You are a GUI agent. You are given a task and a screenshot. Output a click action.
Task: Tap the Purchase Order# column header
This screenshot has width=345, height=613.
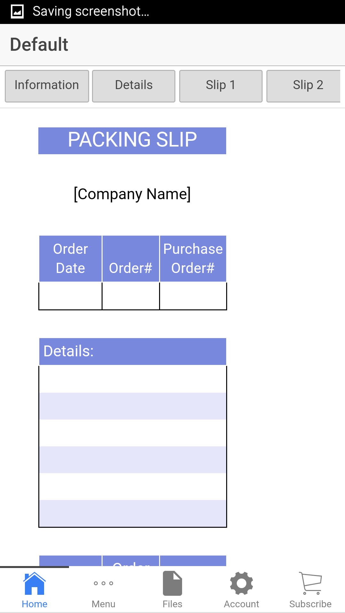click(x=193, y=258)
